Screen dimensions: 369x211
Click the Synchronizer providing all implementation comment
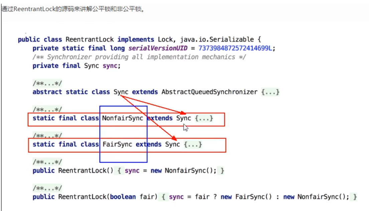coord(139,57)
